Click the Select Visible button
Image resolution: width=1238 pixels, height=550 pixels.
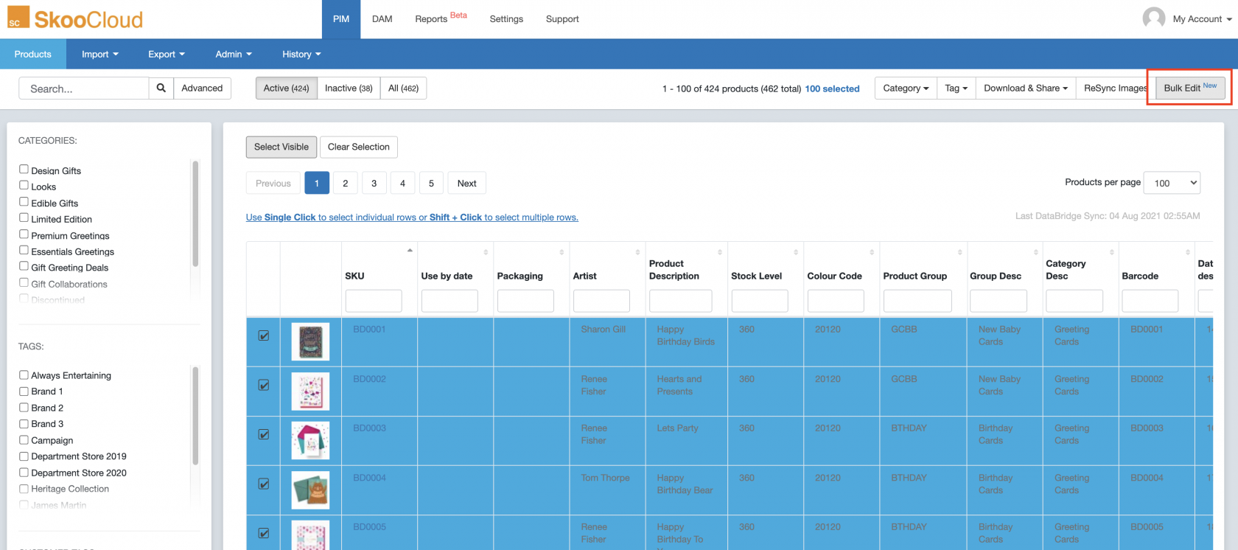pyautogui.click(x=281, y=147)
